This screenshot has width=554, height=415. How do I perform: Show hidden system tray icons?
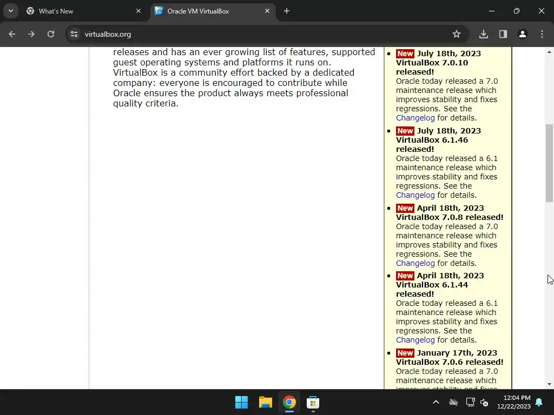click(436, 402)
